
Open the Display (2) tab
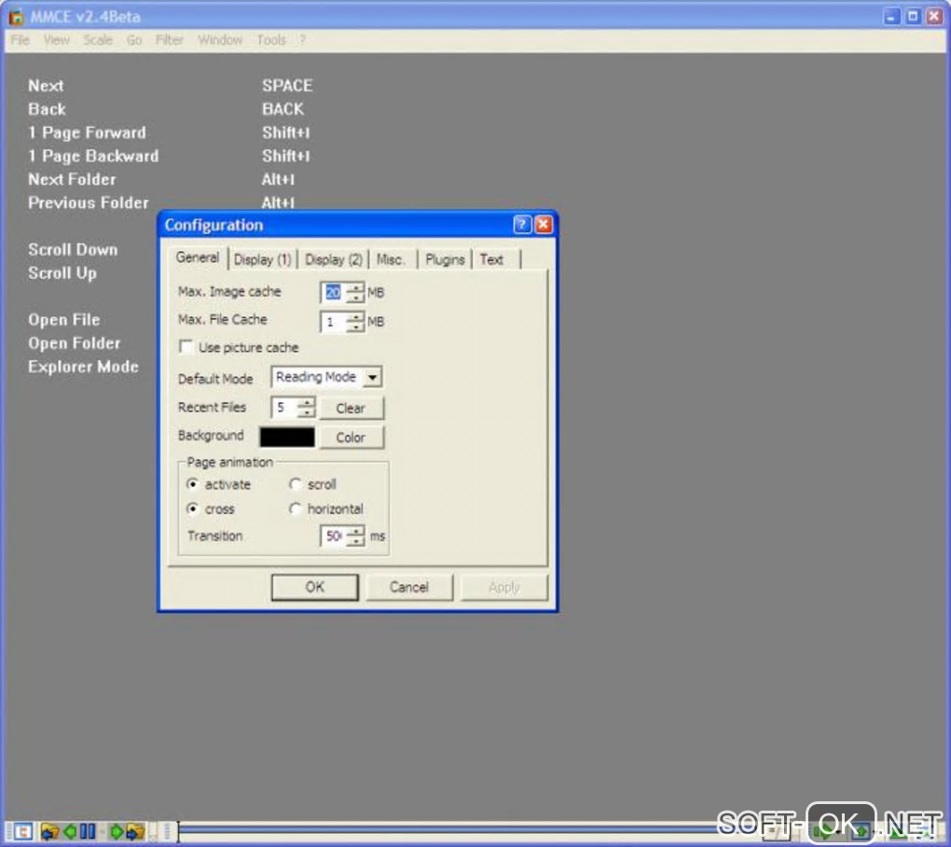tap(333, 259)
